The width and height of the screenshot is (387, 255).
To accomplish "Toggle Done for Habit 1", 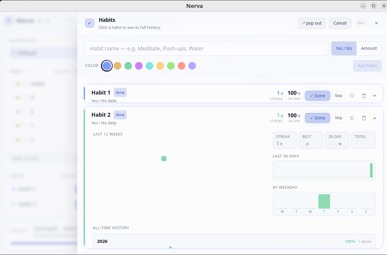I will tap(318, 96).
